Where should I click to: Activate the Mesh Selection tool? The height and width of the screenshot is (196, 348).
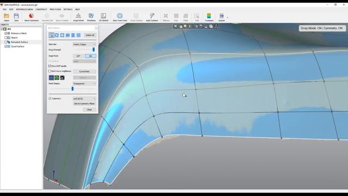(32, 17)
